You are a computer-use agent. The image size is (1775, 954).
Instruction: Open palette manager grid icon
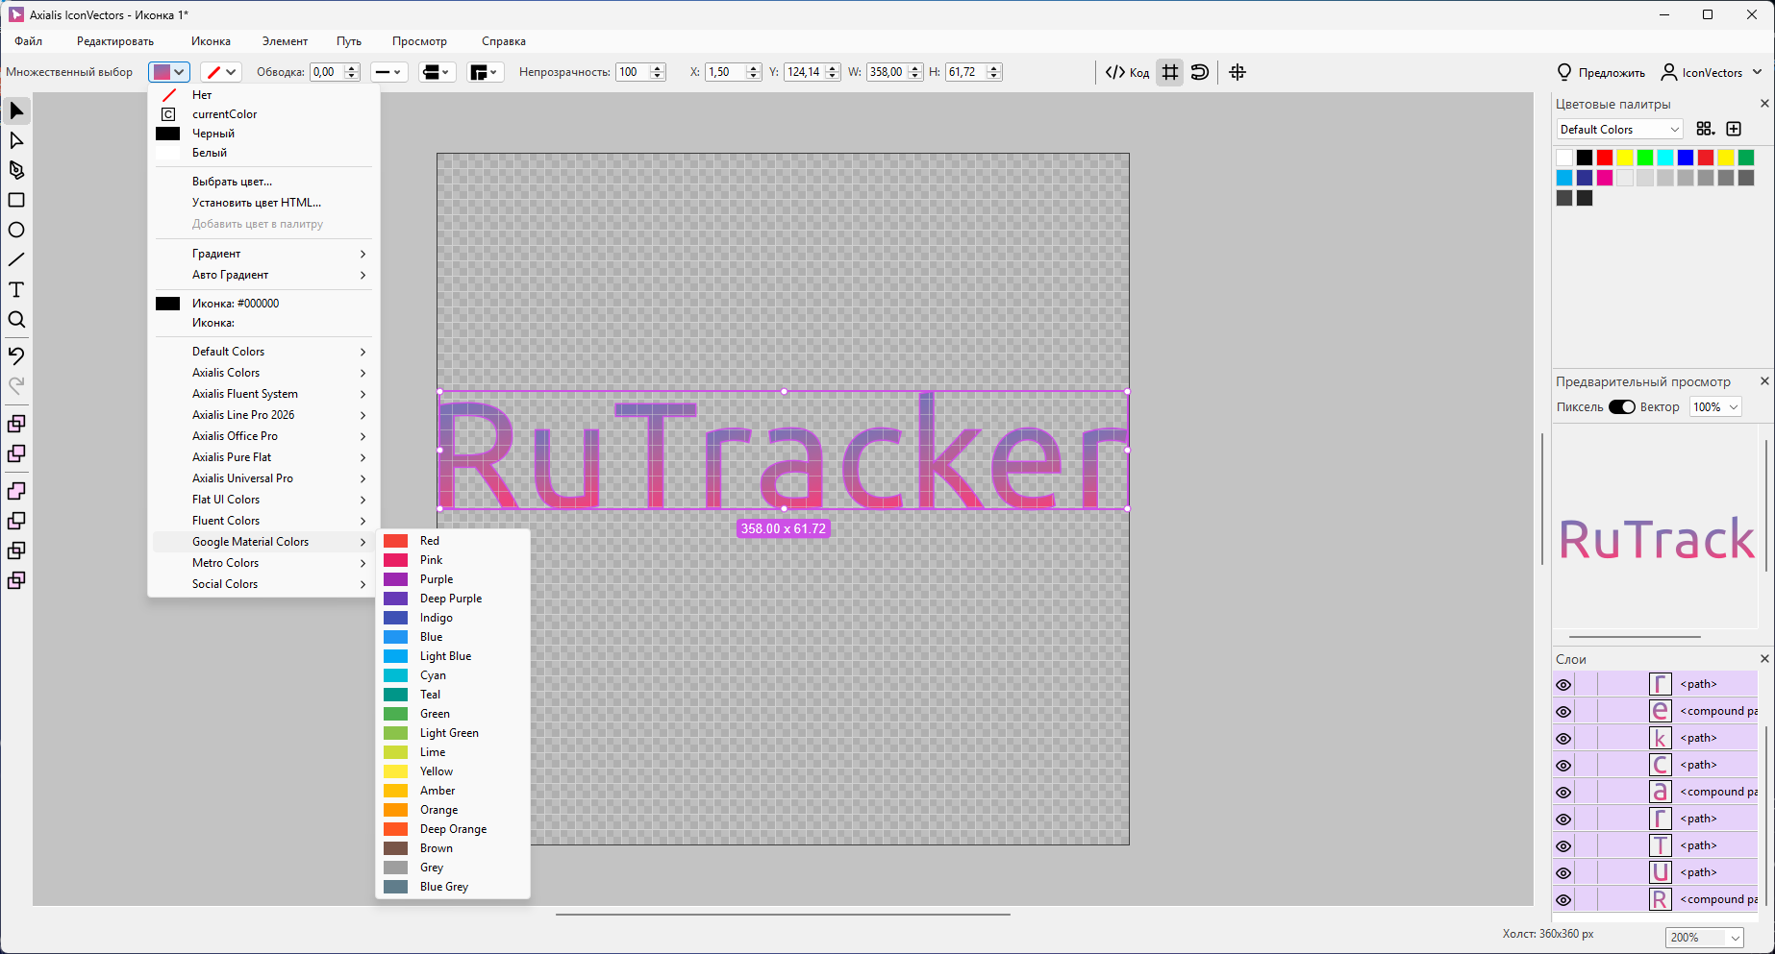1706,129
